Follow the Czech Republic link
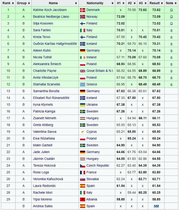The image size is (179, 210). point(98,165)
